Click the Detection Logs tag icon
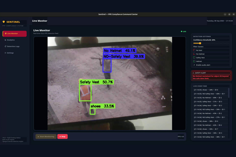 (x=6, y=46)
